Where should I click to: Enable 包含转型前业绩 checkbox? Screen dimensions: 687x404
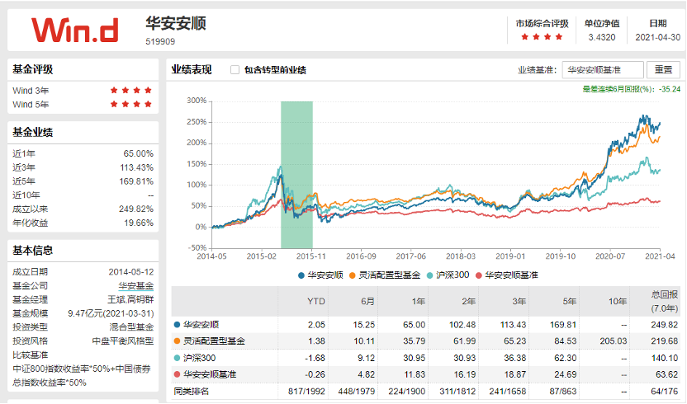[x=235, y=69]
